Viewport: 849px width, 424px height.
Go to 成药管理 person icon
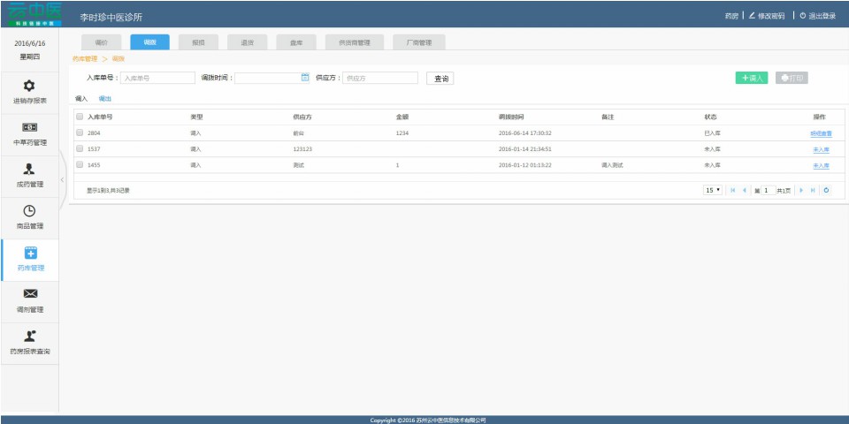point(29,169)
